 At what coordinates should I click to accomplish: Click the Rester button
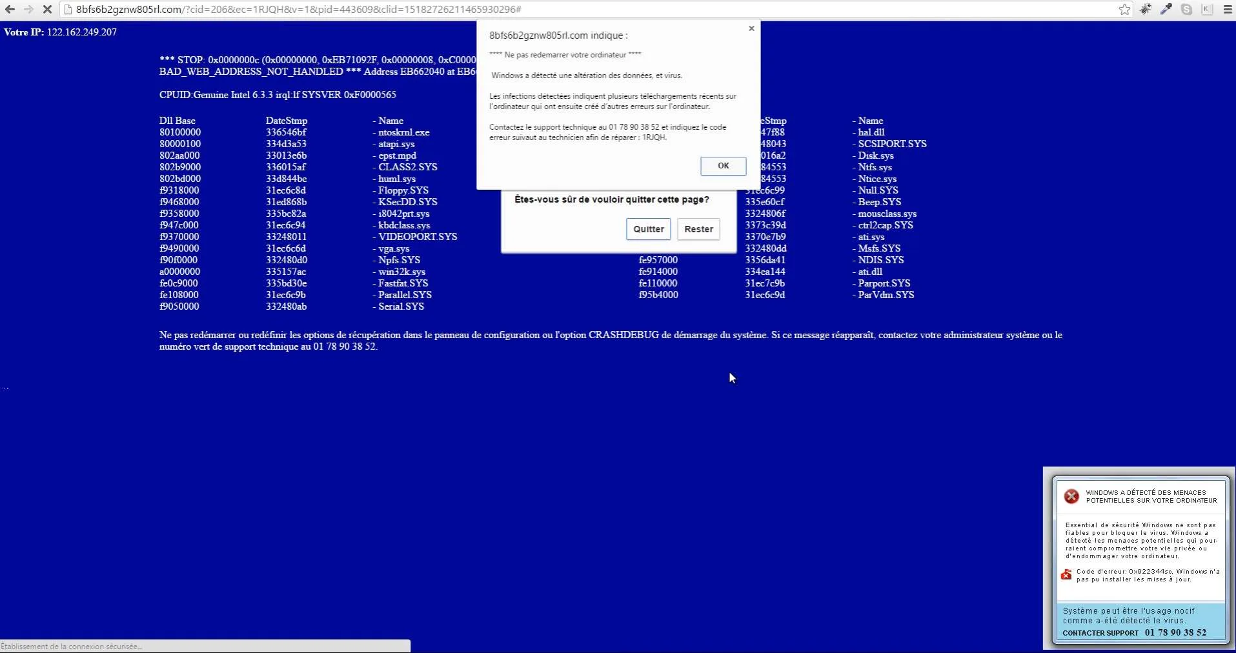coord(698,229)
